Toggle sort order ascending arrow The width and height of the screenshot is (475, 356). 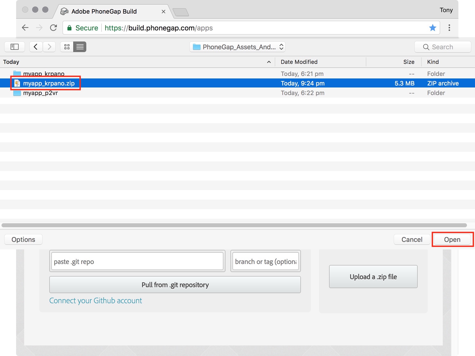(269, 62)
